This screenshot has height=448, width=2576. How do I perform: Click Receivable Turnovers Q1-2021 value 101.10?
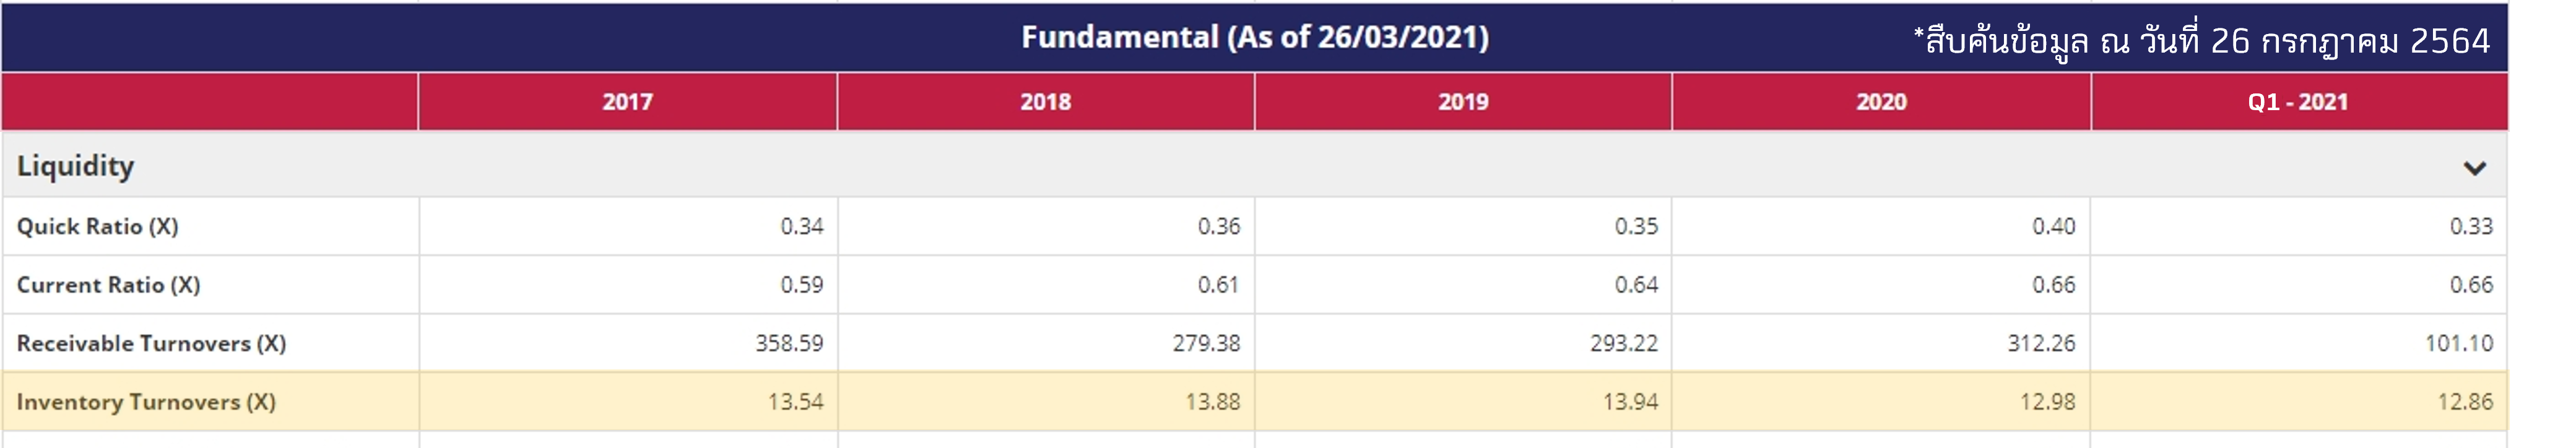(2458, 344)
